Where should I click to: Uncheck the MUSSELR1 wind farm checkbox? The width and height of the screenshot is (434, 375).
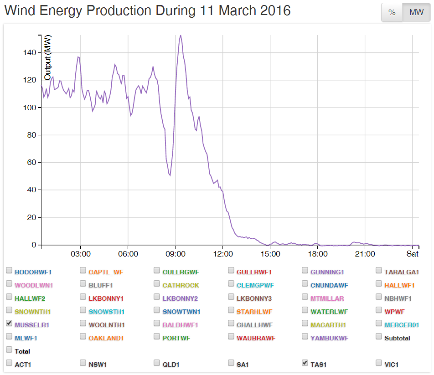(9, 323)
